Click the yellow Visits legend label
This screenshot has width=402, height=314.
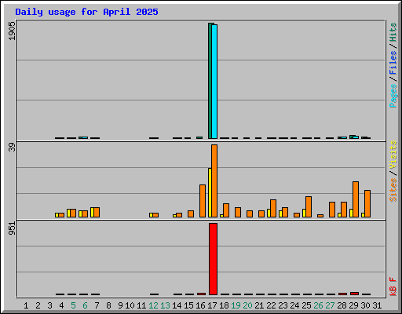coord(393,155)
